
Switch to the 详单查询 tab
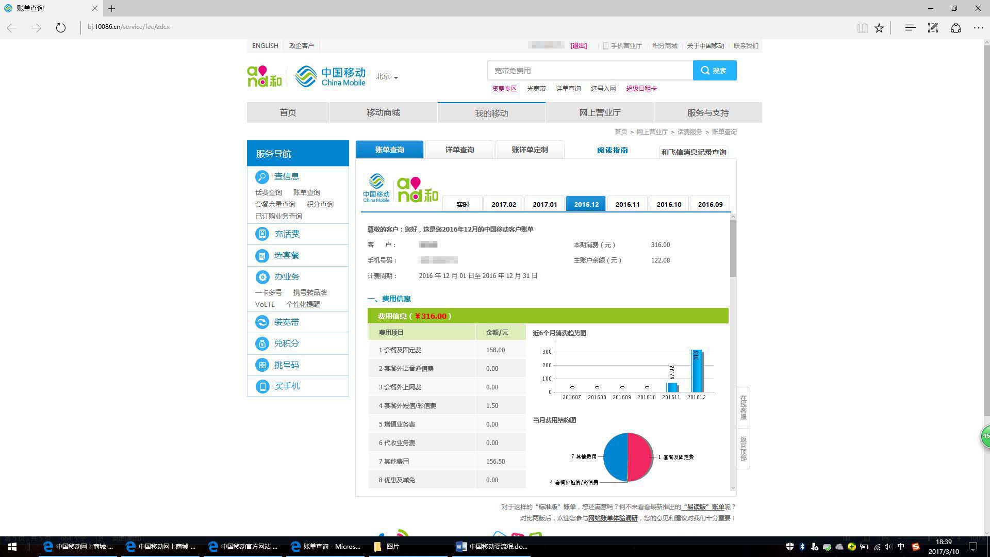pos(460,150)
